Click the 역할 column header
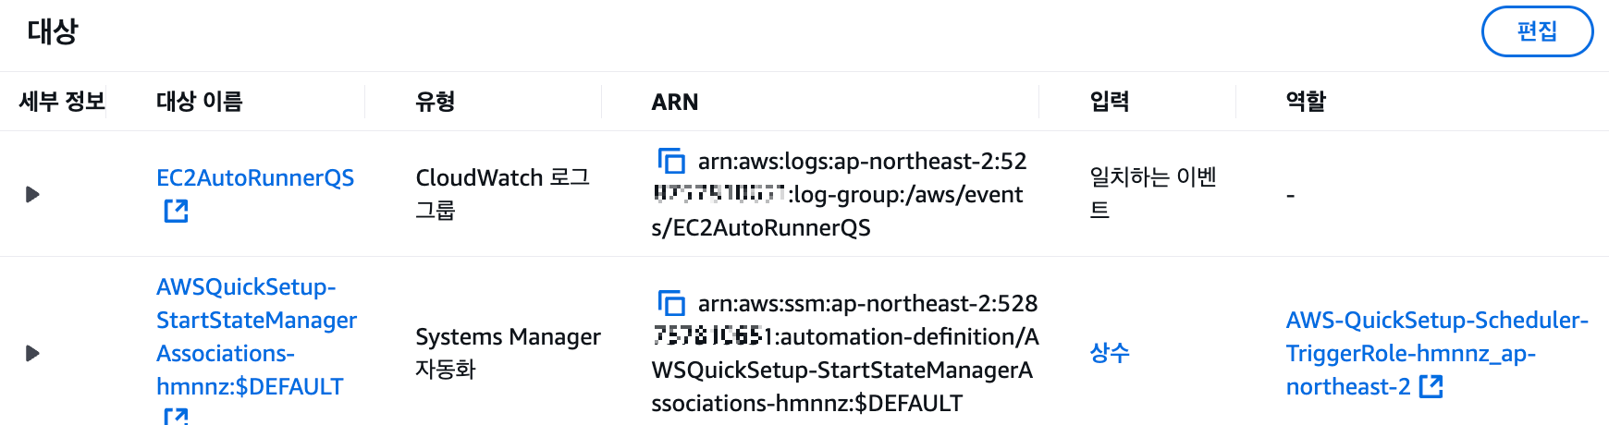The image size is (1609, 425). [x=1306, y=102]
